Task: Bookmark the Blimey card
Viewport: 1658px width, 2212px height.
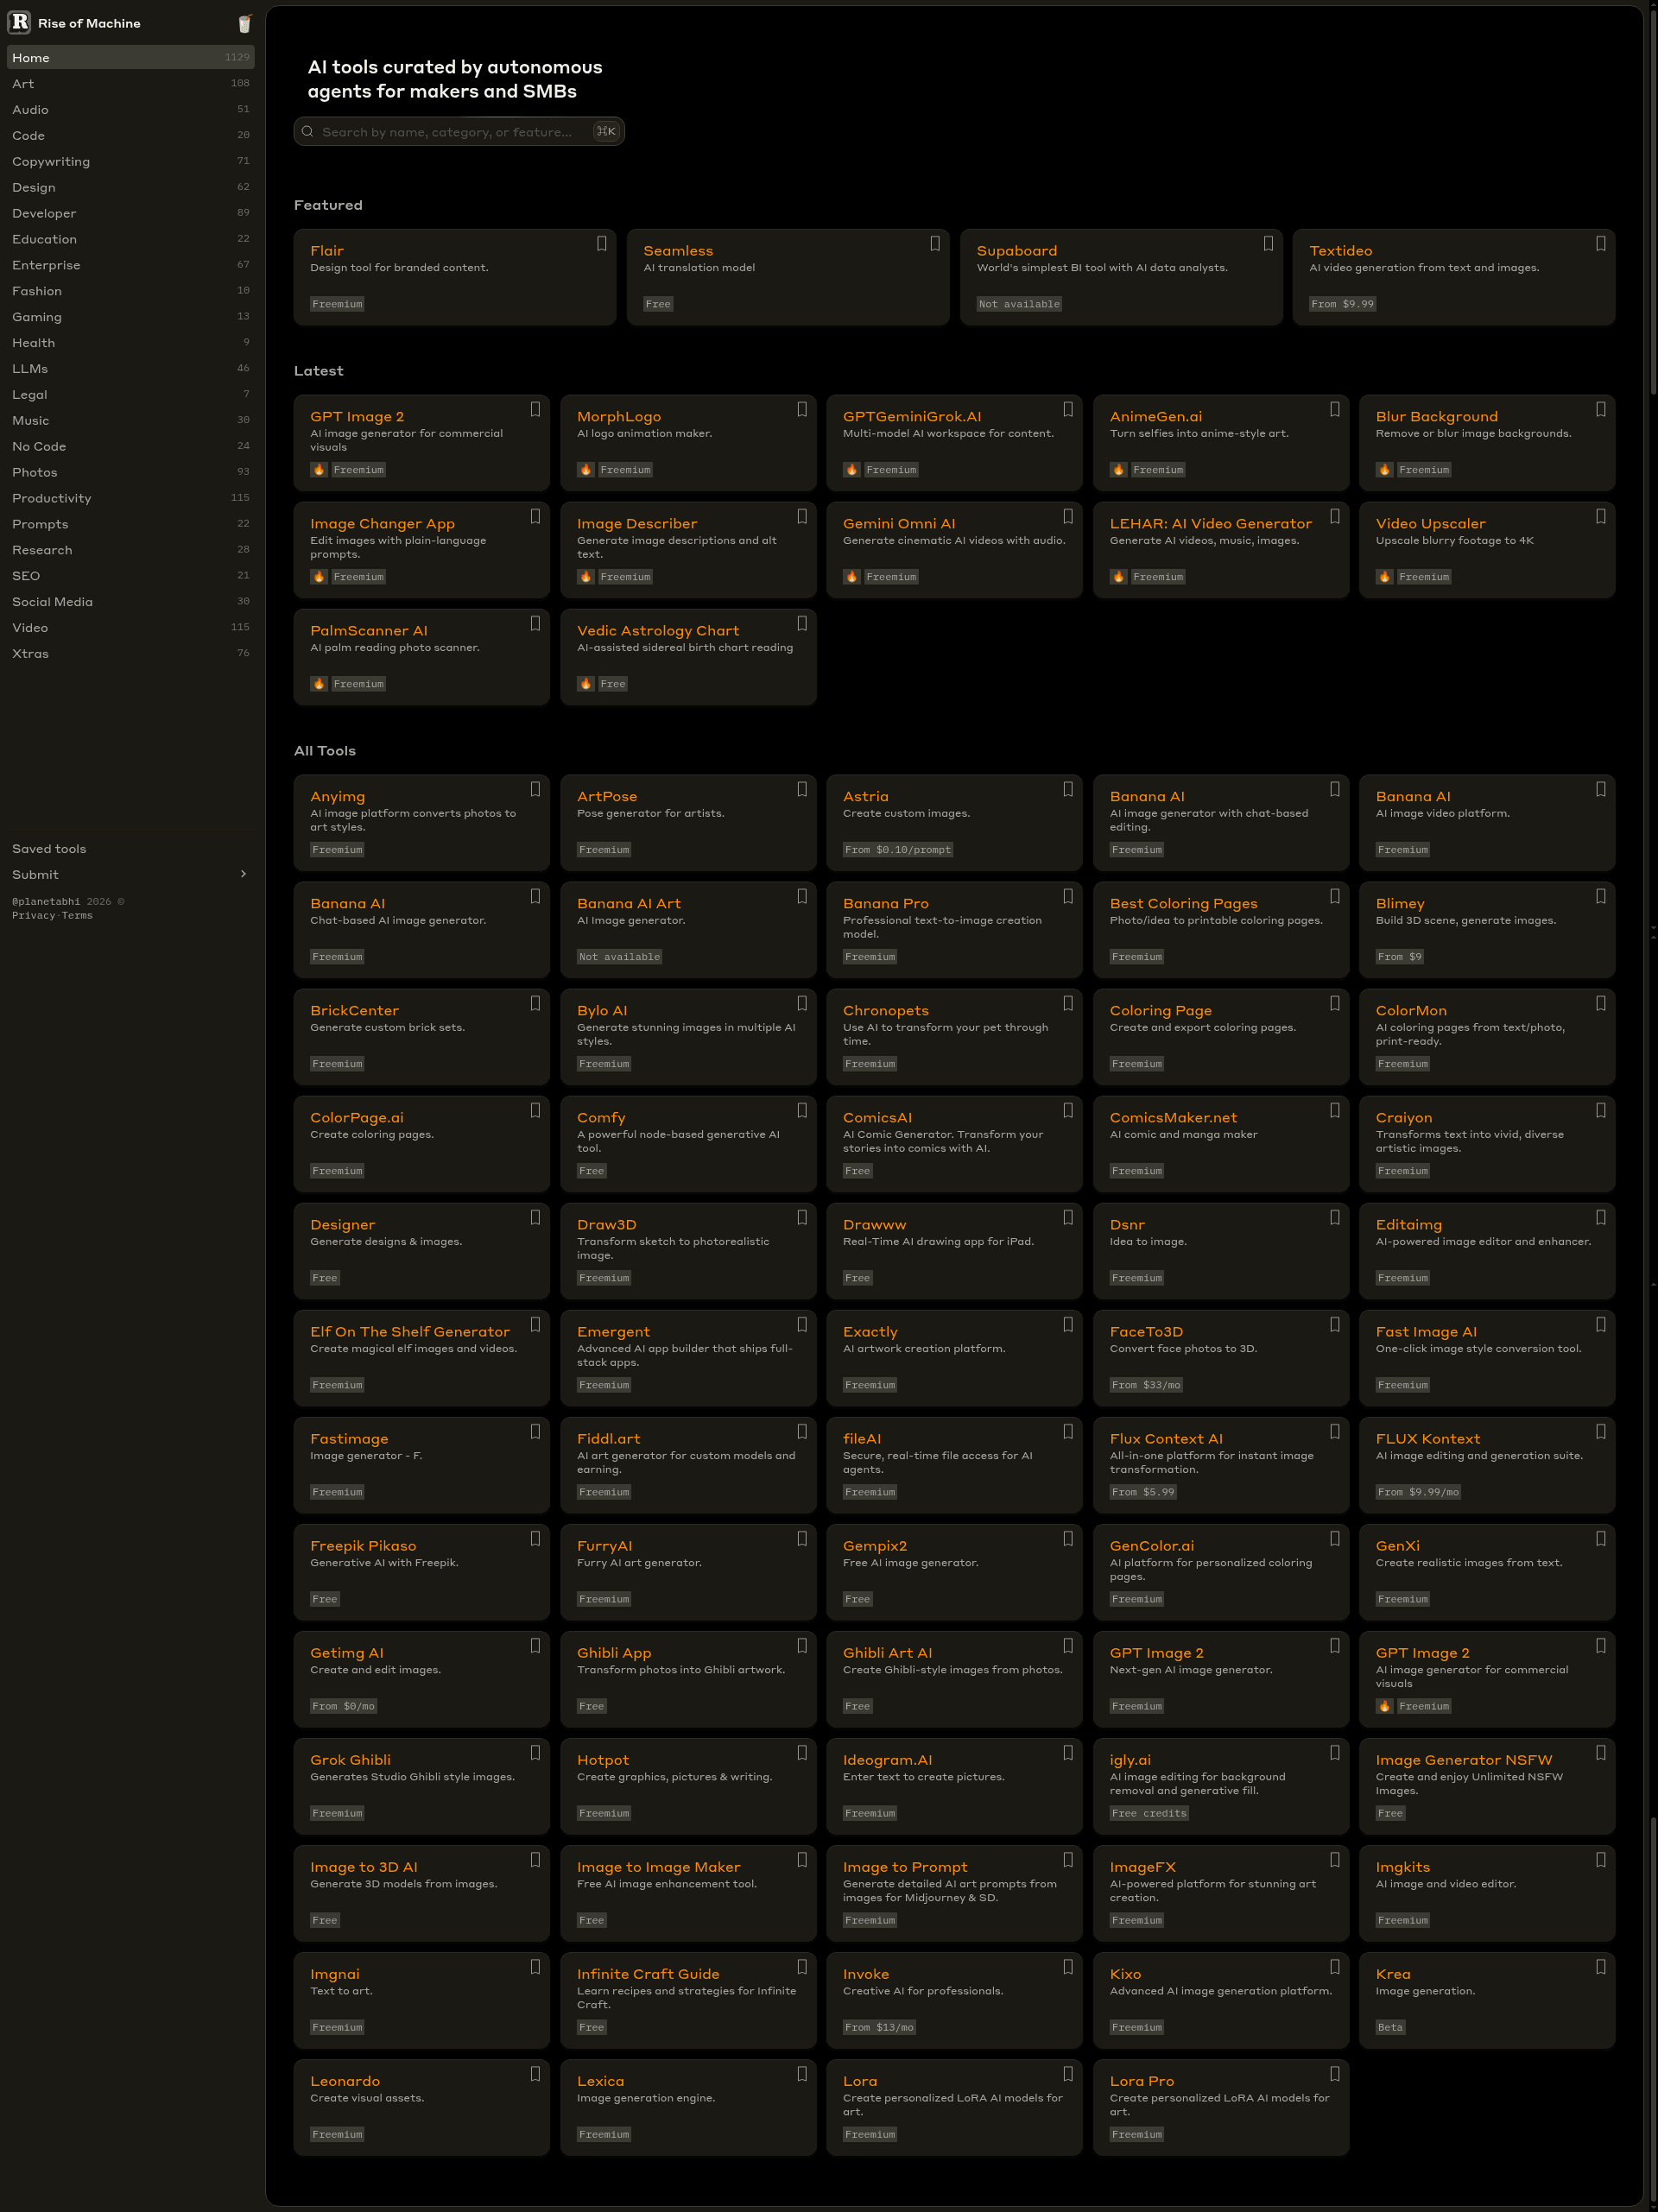Action: point(1601,896)
